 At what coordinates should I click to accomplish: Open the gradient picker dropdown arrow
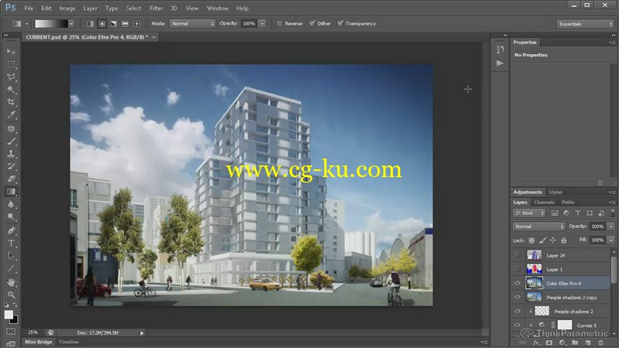tap(71, 24)
